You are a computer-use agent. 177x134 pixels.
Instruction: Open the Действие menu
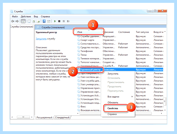pos(26,17)
